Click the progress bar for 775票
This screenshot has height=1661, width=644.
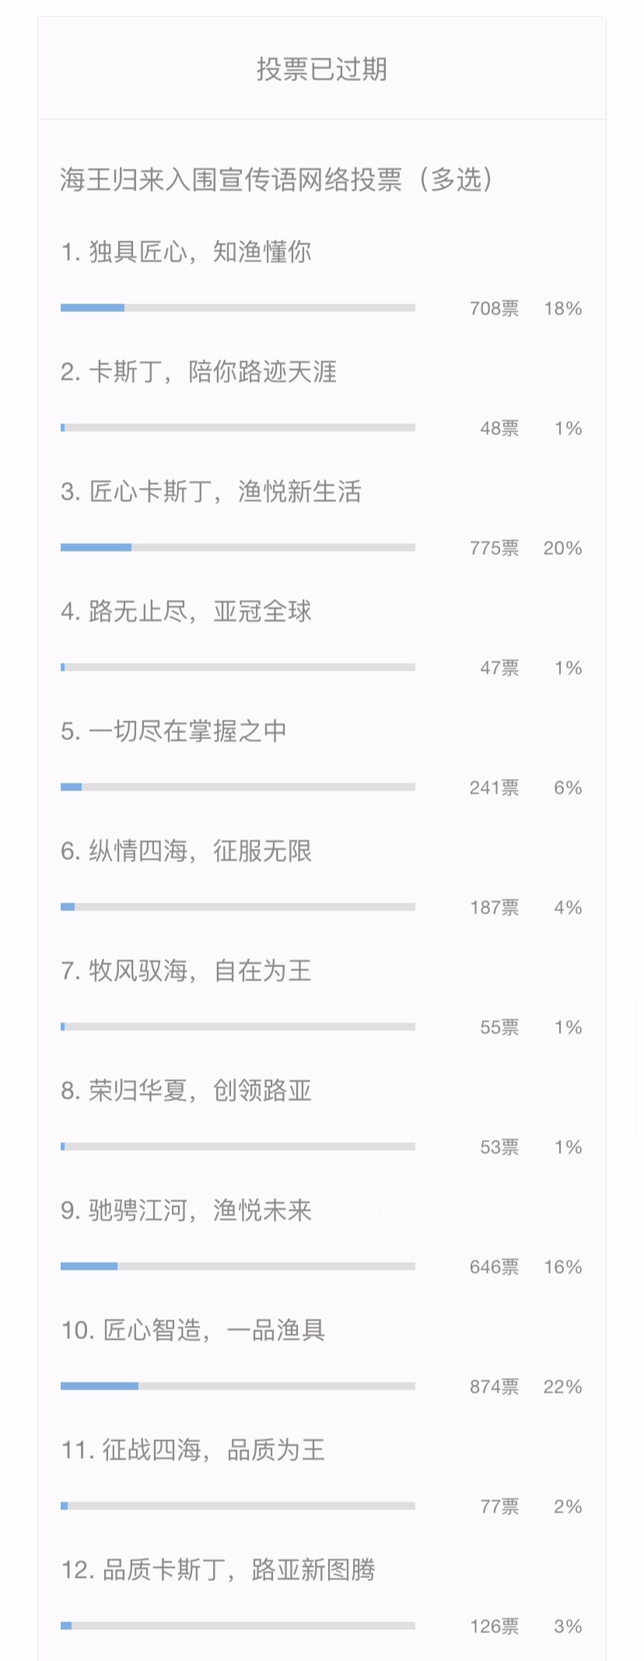click(238, 548)
